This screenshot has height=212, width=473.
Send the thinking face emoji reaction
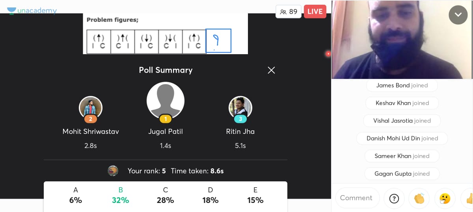tap(445, 198)
